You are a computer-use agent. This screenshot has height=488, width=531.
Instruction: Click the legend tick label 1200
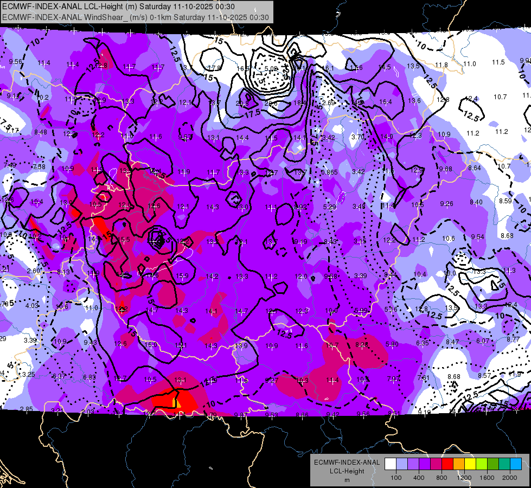(x=464, y=478)
